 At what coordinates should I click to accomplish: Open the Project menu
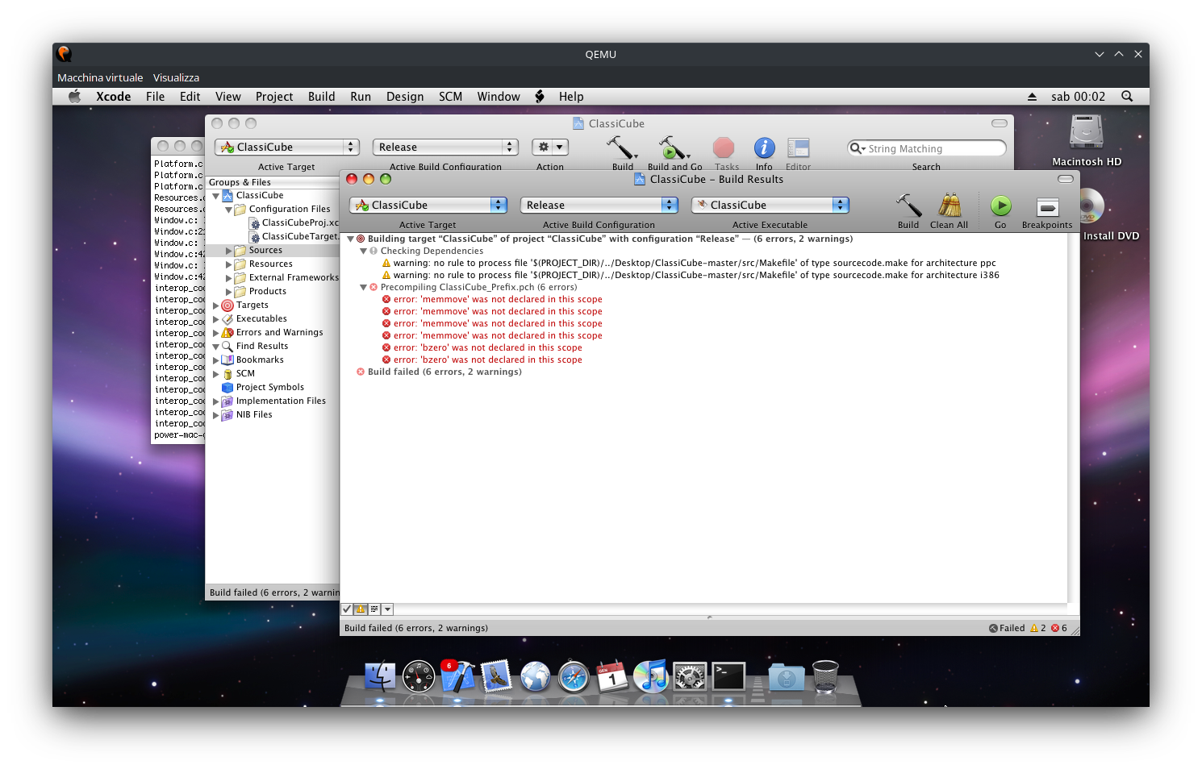point(274,97)
